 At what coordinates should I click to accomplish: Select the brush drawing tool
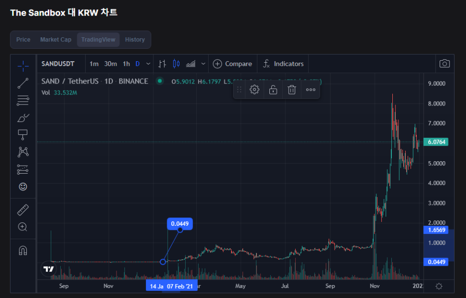(23, 118)
